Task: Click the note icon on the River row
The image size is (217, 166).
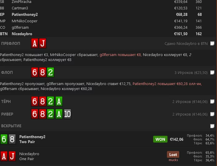Action: (212, 114)
